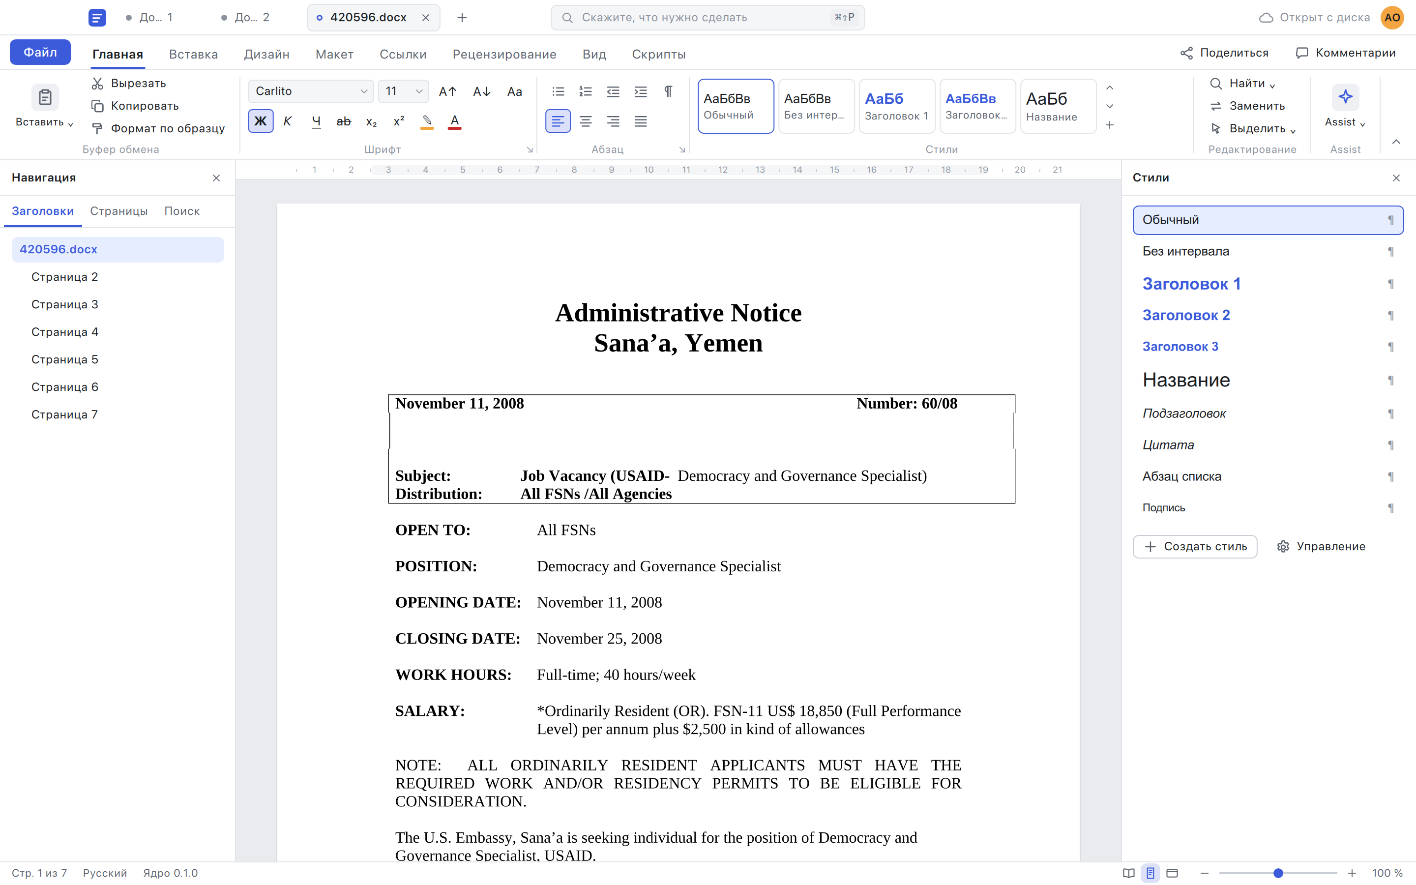Viewport: 1416px width, 885px height.
Task: Apply superscript formatting
Action: [399, 121]
